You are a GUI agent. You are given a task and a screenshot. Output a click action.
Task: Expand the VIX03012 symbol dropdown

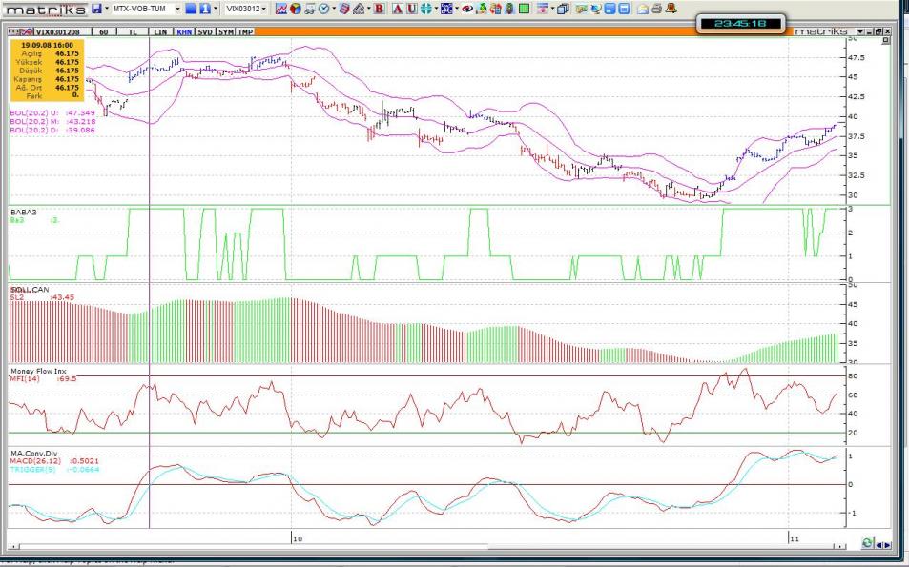coord(264,9)
